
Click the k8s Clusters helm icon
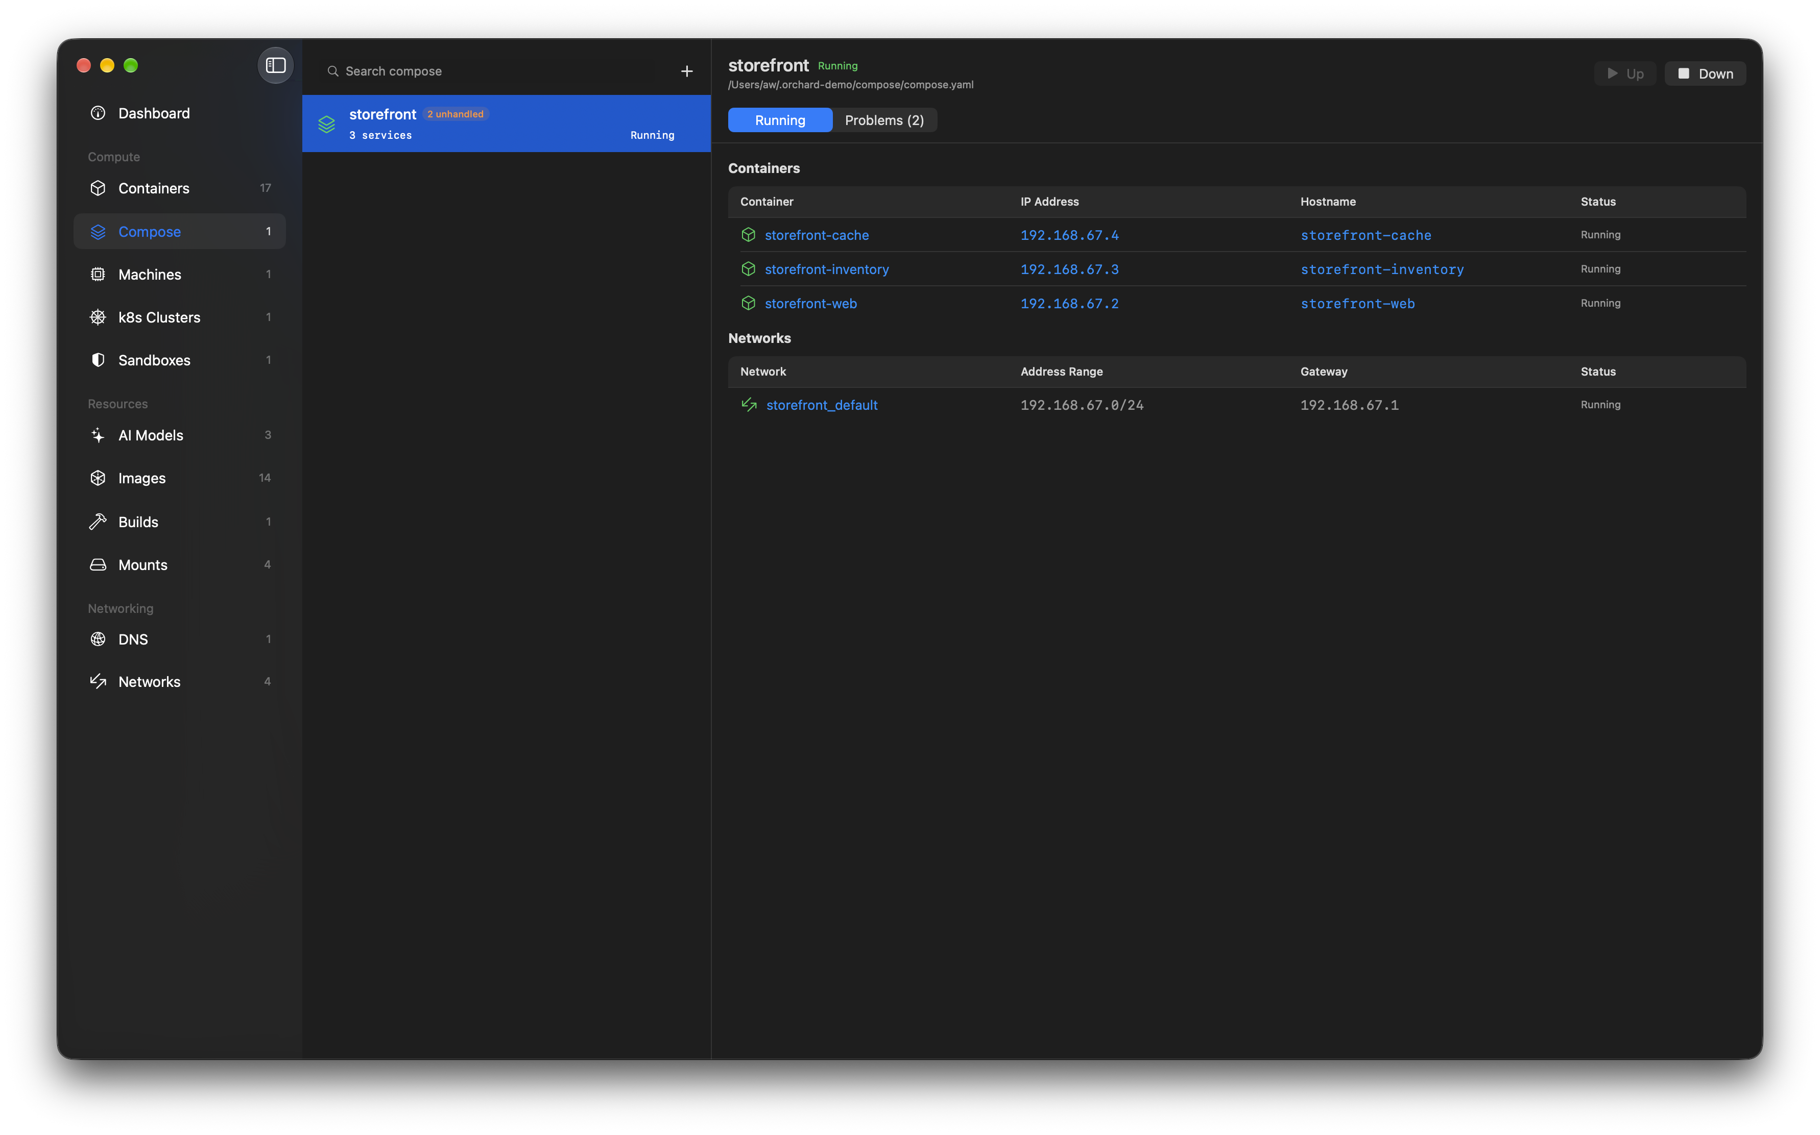click(98, 317)
